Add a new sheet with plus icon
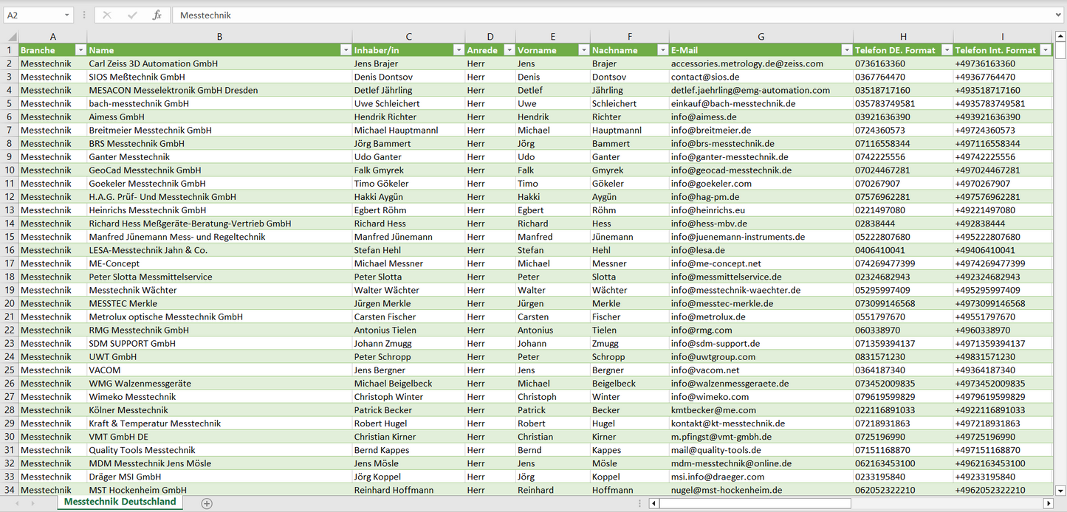Screen dimensions: 1067x512 [x=207, y=503]
